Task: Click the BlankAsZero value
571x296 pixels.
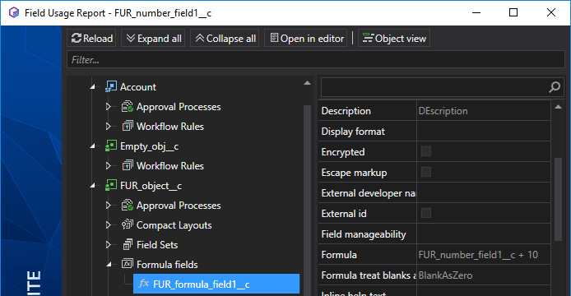Action: [445, 275]
